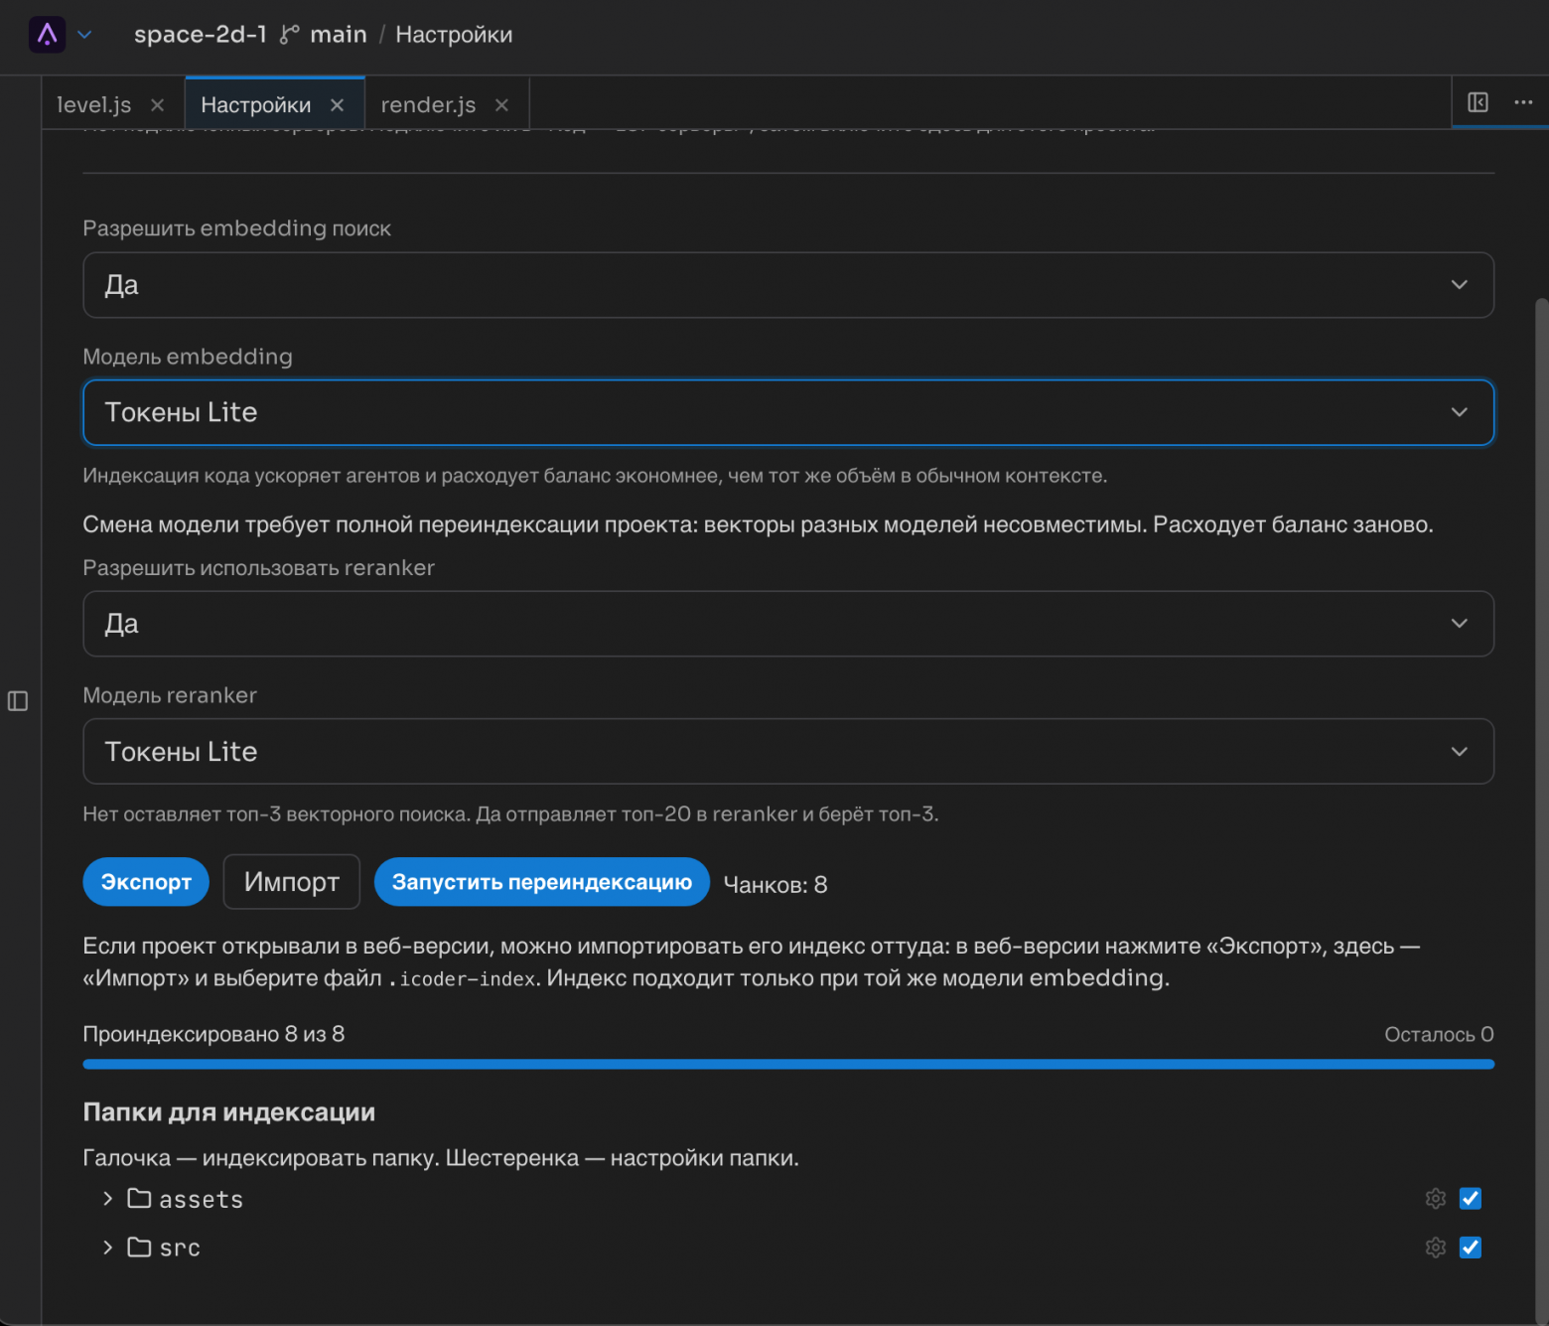The width and height of the screenshot is (1549, 1326).
Task: Open settings gear for assets folder
Action: click(x=1435, y=1199)
